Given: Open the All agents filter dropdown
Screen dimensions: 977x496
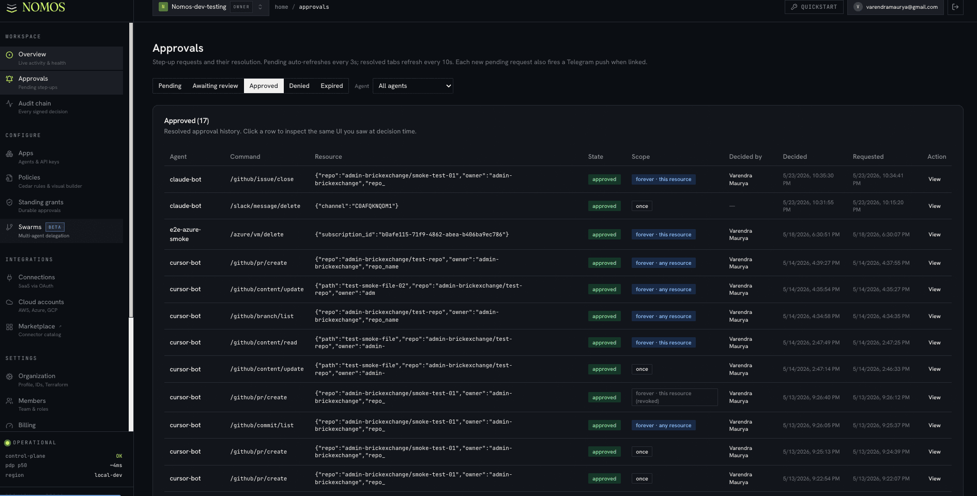Looking at the screenshot, I should click(x=413, y=86).
